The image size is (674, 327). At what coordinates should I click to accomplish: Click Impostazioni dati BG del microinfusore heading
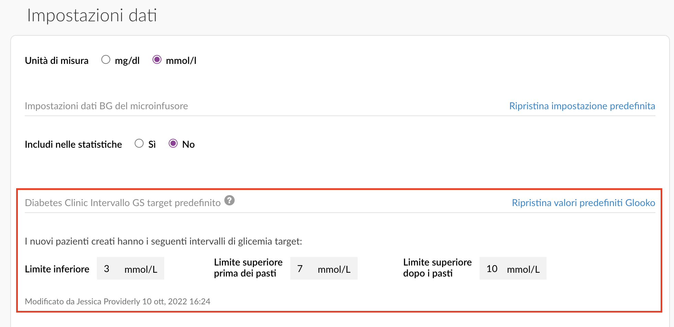click(106, 106)
